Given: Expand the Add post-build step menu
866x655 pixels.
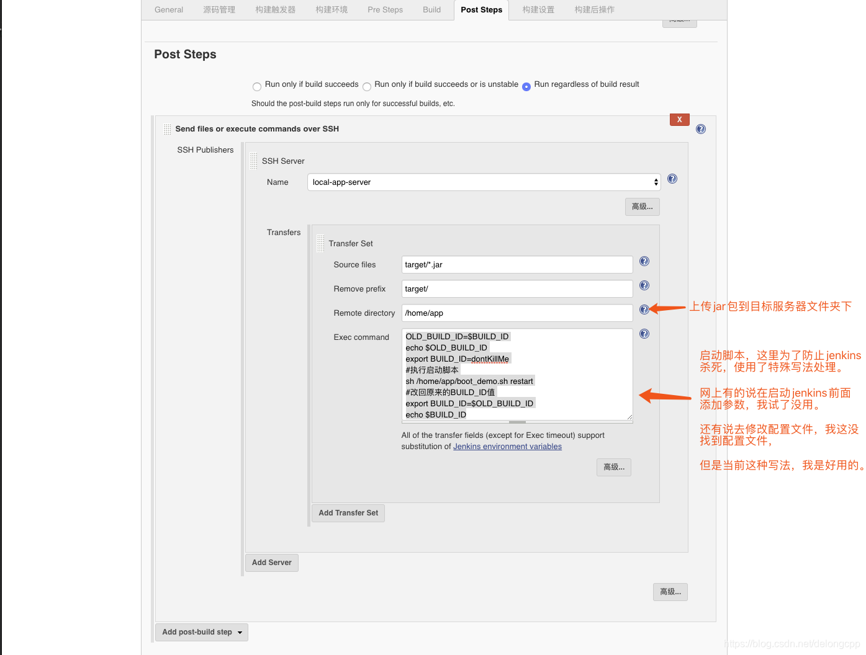Looking at the screenshot, I should pos(201,632).
